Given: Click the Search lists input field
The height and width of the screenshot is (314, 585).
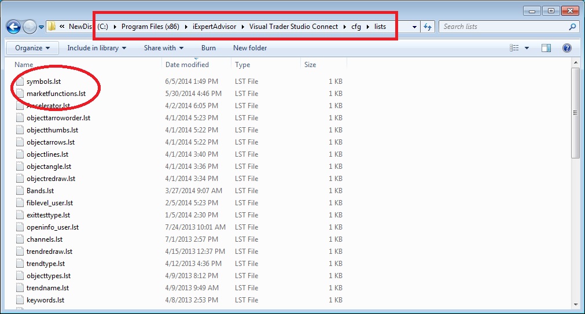Looking at the screenshot, I should [x=503, y=27].
